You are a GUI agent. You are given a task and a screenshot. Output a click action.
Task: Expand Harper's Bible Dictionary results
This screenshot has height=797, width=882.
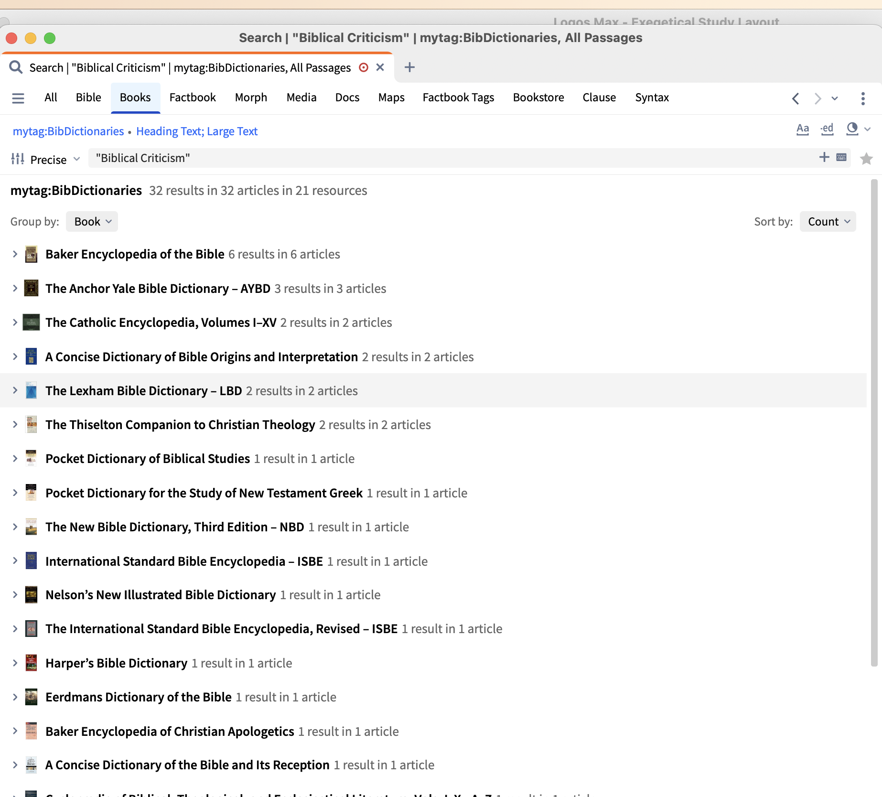15,663
